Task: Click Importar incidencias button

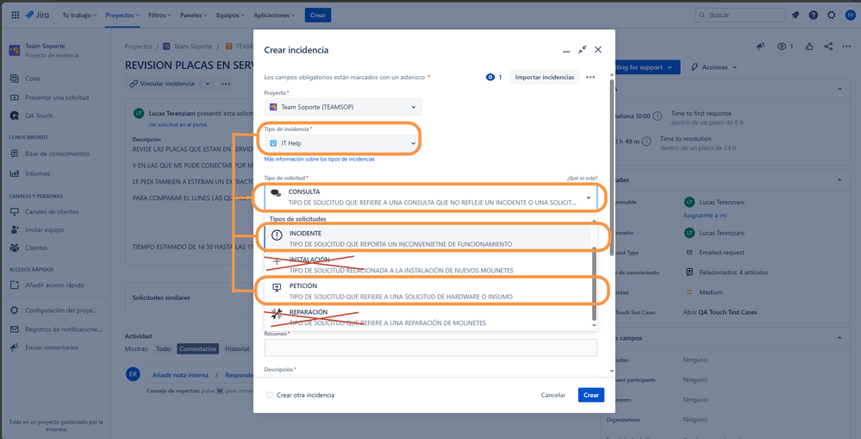Action: tap(544, 78)
